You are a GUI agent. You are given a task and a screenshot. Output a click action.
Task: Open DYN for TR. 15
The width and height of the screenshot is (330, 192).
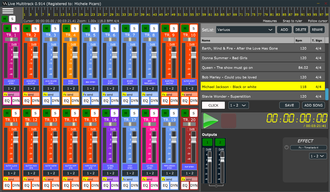(95, 185)
